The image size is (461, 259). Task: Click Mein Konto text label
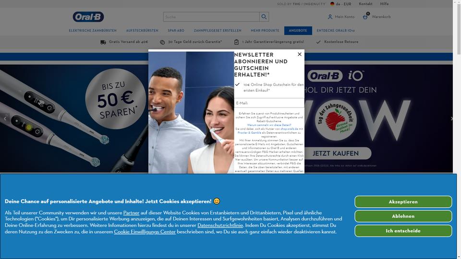point(345,17)
